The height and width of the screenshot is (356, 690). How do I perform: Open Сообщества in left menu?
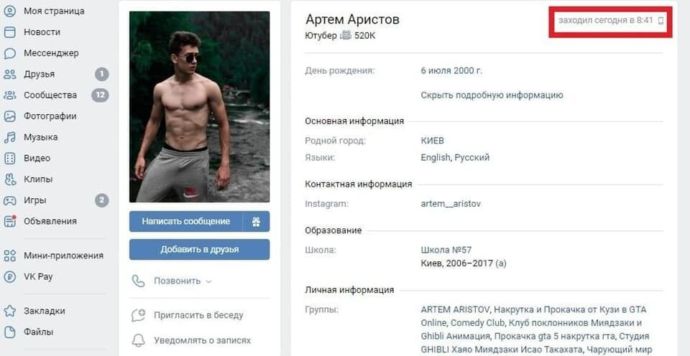(50, 95)
